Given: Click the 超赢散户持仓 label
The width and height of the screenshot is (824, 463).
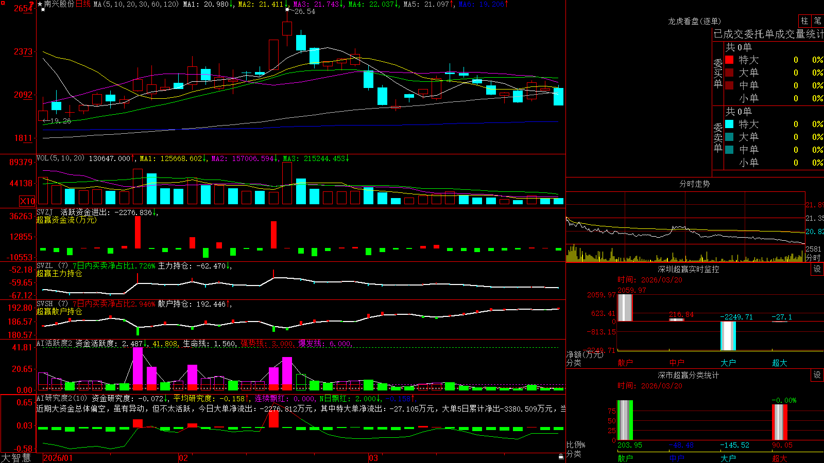Looking at the screenshot, I should point(59,311).
